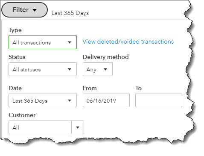Click the Status dropdown arrow icon
The width and height of the screenshot is (204, 156).
pos(70,69)
